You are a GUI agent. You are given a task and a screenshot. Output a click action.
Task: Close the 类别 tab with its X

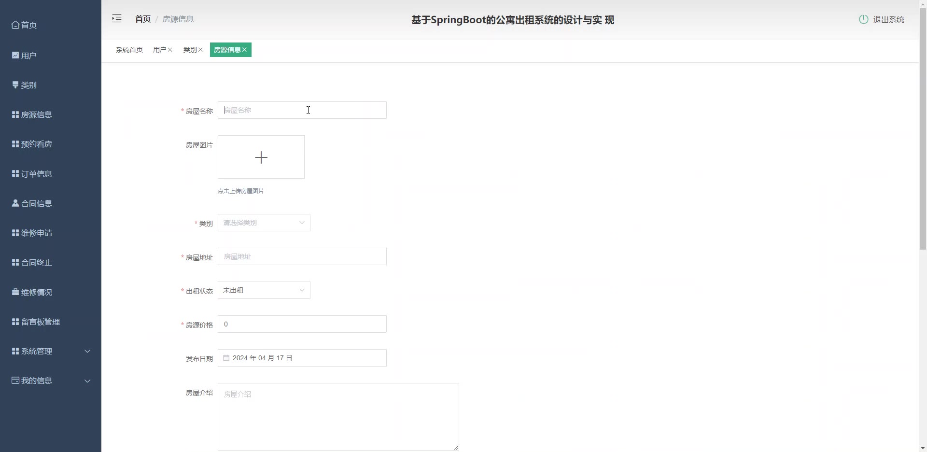tap(200, 50)
